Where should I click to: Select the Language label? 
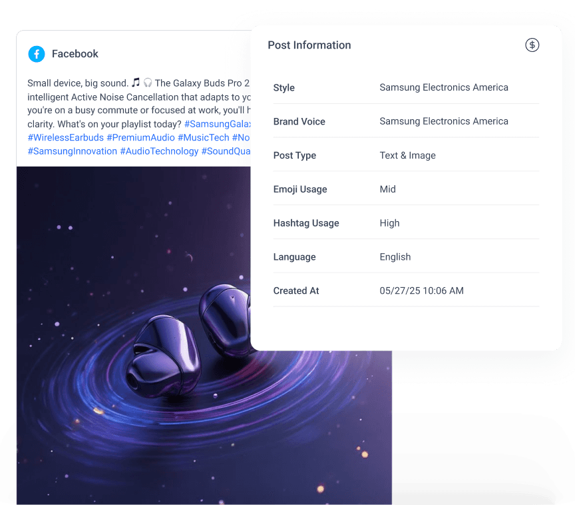pyautogui.click(x=294, y=257)
